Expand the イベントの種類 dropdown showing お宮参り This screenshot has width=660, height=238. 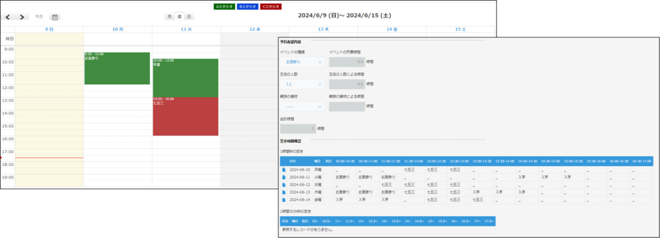(302, 62)
